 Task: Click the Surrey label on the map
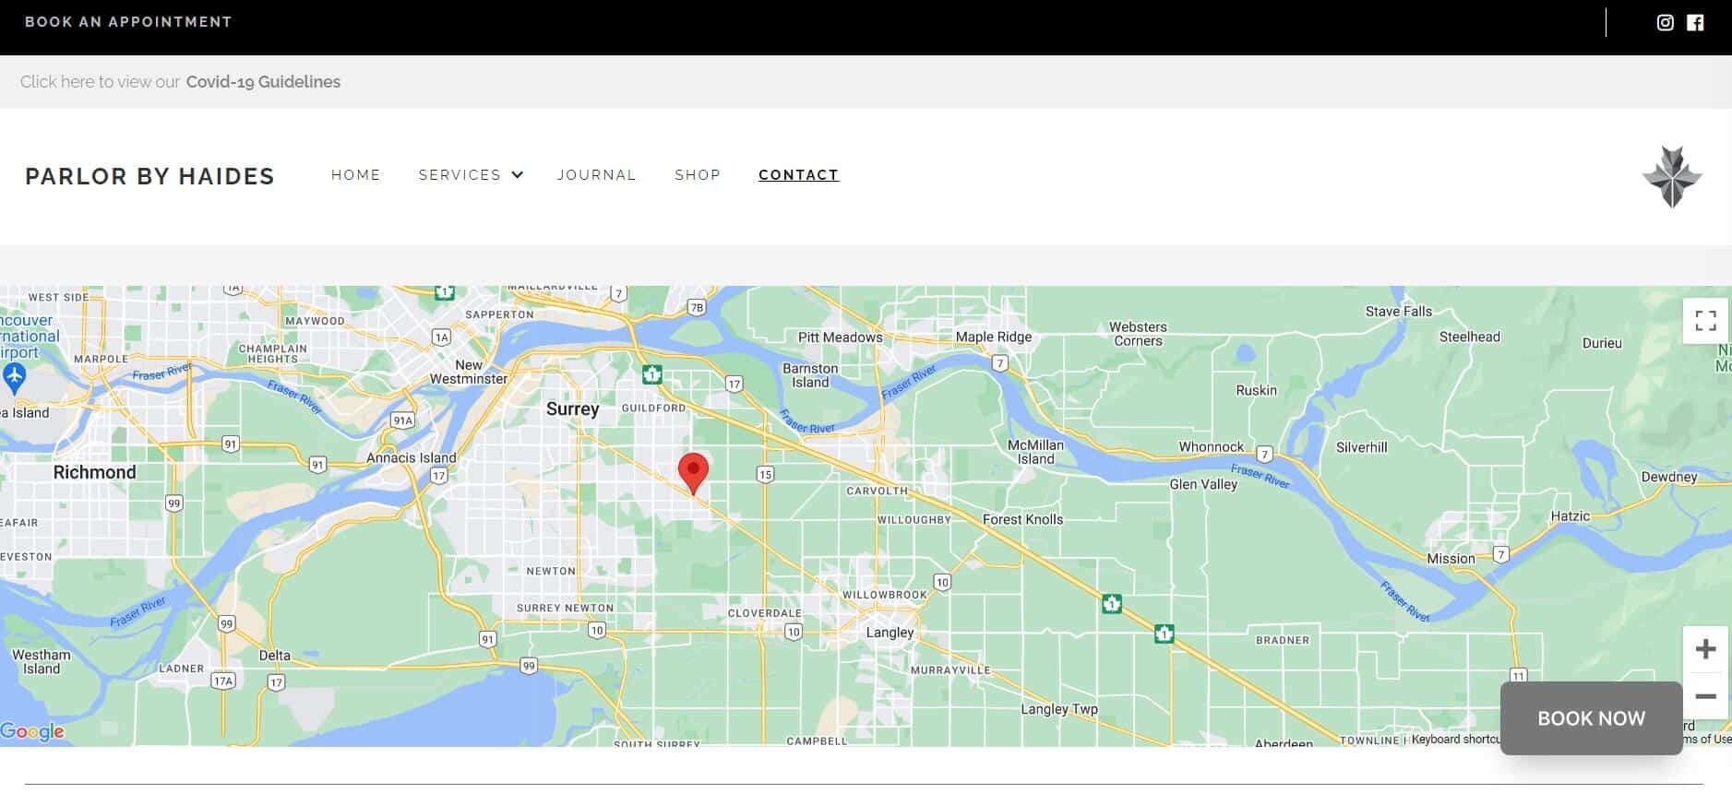(572, 408)
